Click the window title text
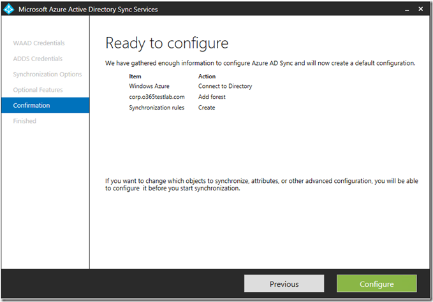The width and height of the screenshot is (433, 302). [x=88, y=10]
